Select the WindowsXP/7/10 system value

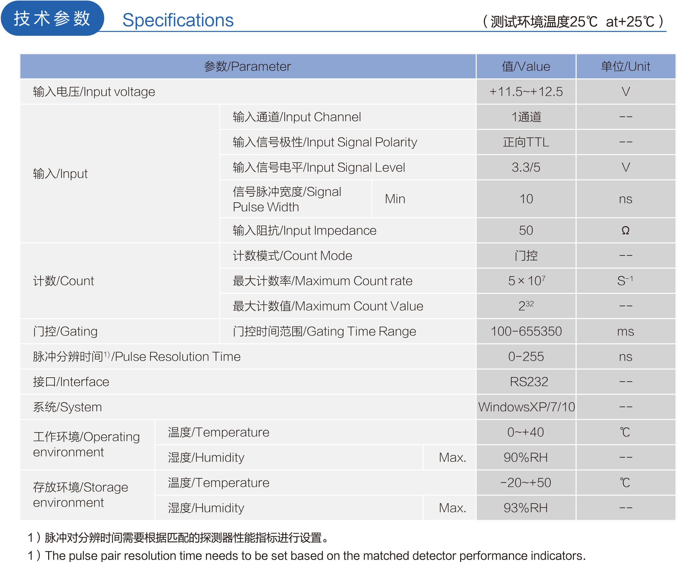[526, 407]
